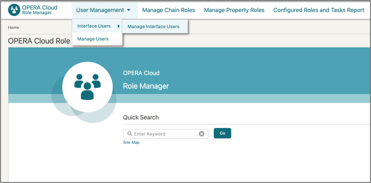
Task: Select Interface Users menu entry
Action: coord(97,26)
